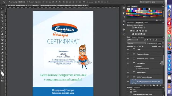Select the Horizontal Type tool

[2, 56]
